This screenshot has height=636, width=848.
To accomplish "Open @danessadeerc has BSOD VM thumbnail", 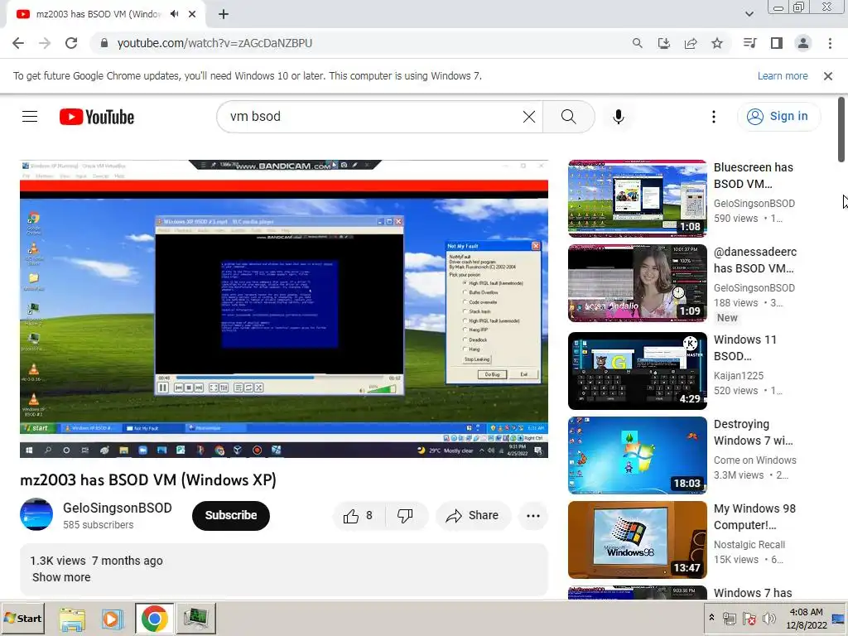I will [637, 283].
